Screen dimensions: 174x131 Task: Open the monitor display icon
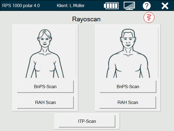point(129,6)
